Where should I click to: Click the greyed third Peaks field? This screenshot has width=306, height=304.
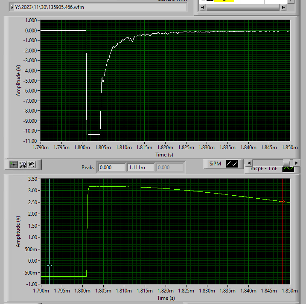[169, 168]
